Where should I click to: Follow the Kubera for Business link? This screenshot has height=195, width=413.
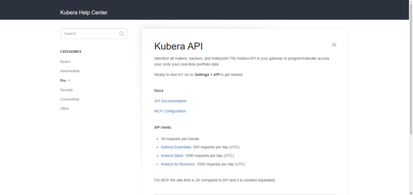pos(178,164)
